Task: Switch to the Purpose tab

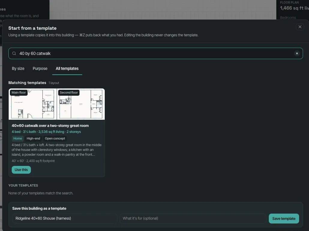Action: click(40, 68)
